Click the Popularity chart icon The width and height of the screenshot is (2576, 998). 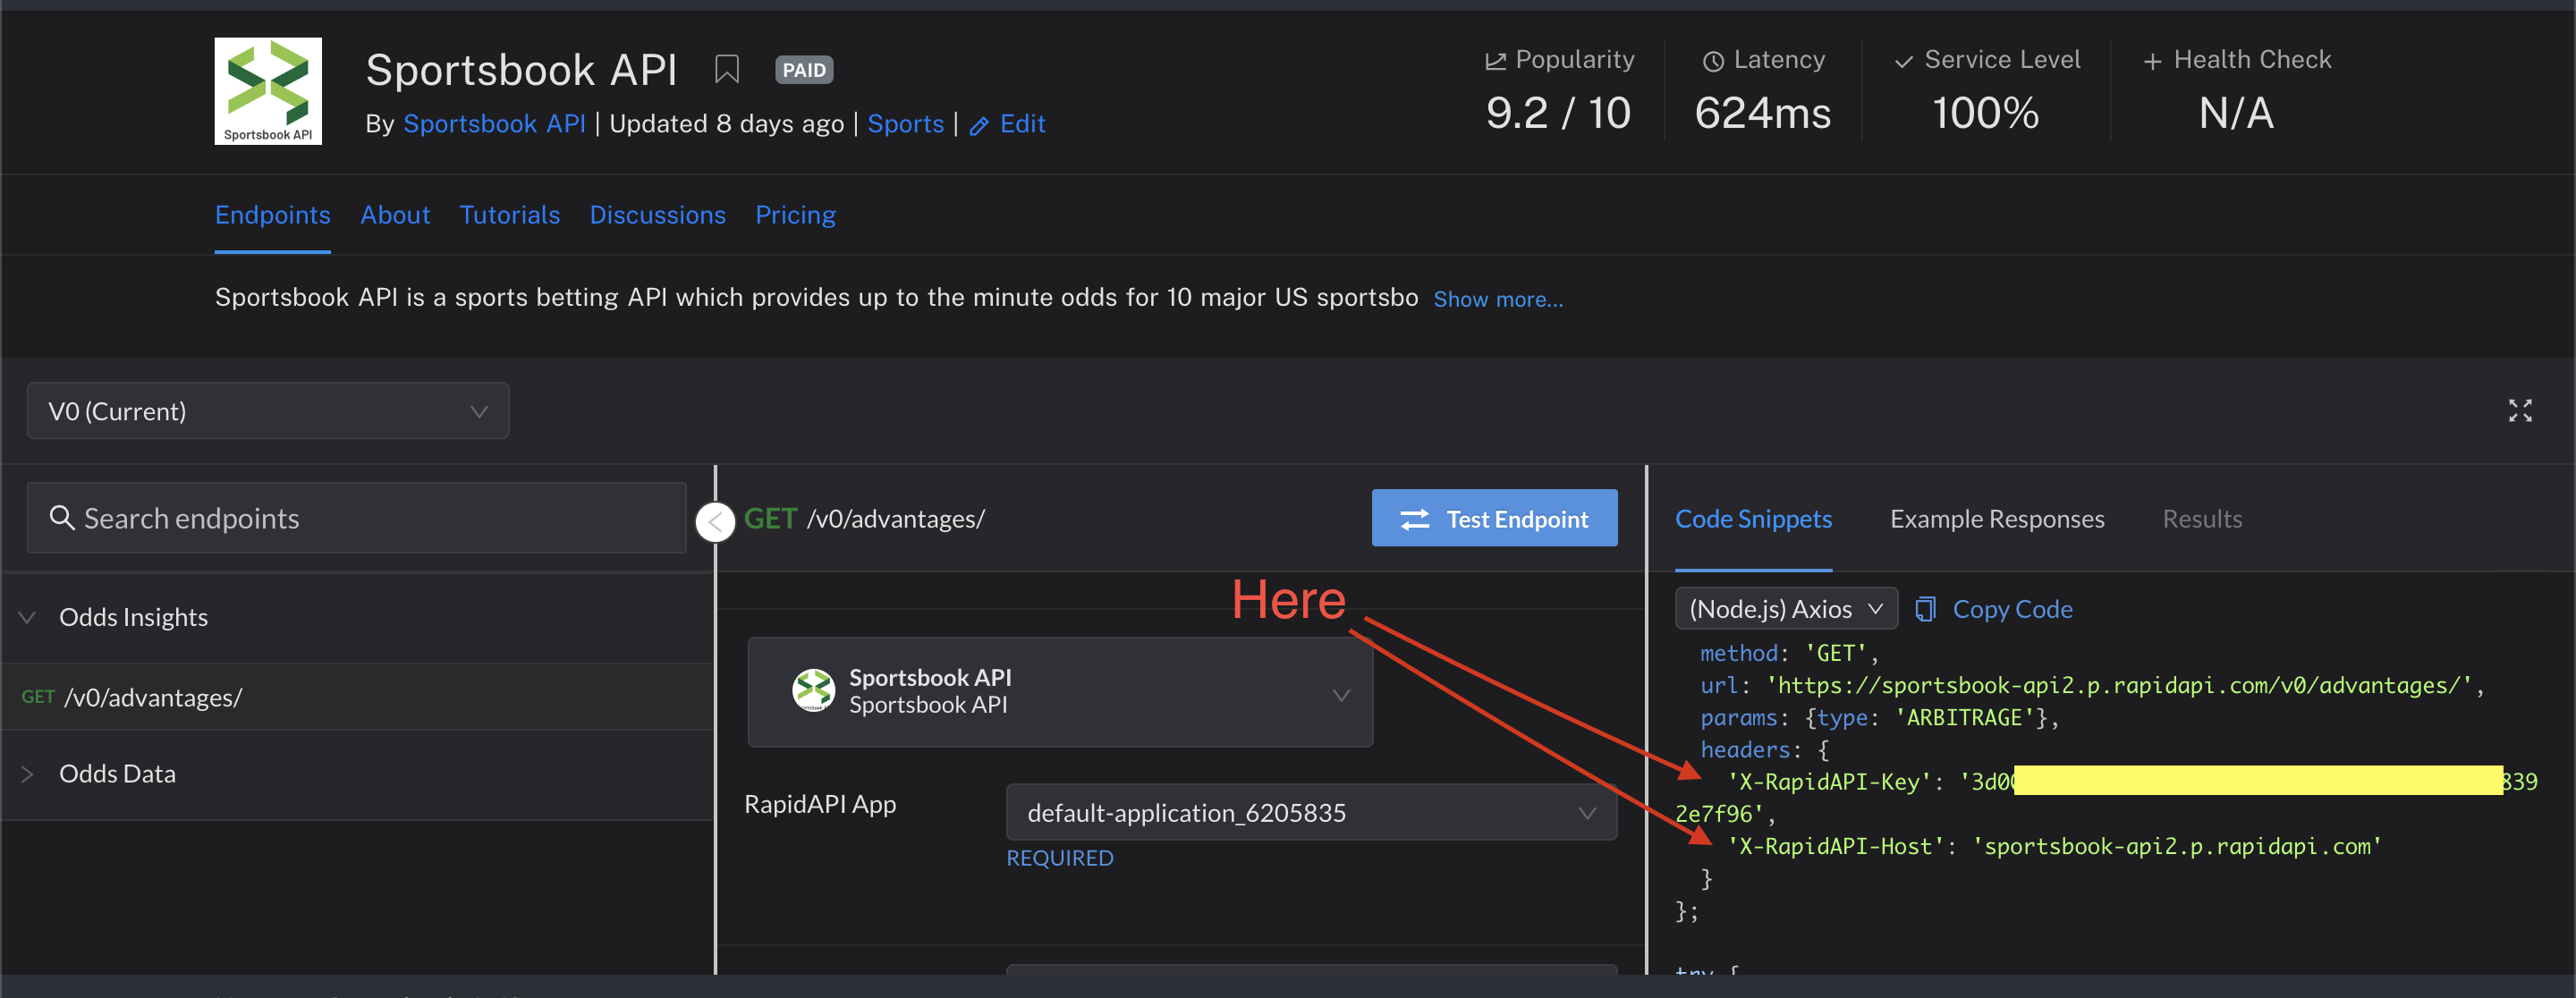tap(1495, 61)
